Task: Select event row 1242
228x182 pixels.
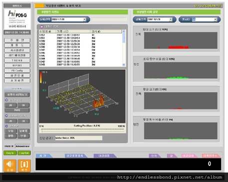Action: [80, 62]
